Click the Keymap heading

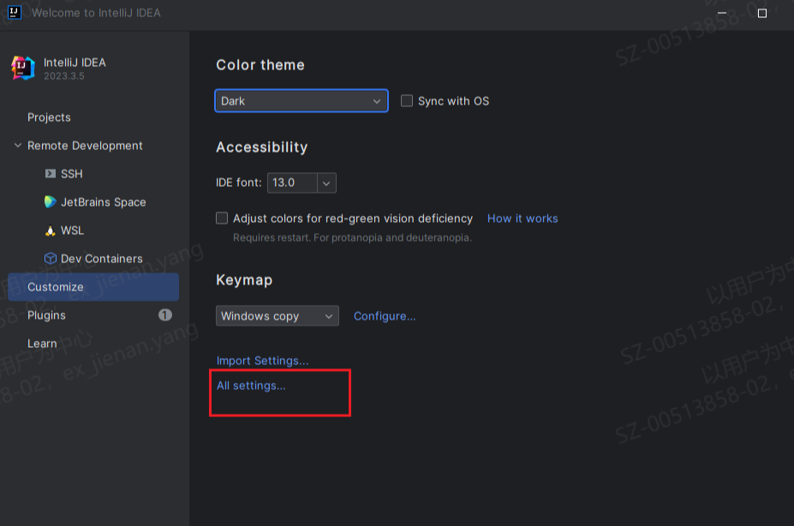244,280
